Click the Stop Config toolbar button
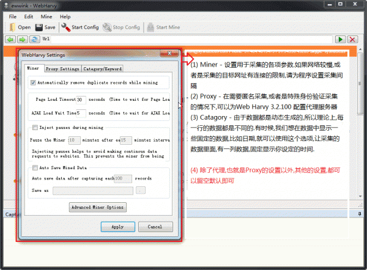The height and width of the screenshot is (270, 367). pos(122,27)
